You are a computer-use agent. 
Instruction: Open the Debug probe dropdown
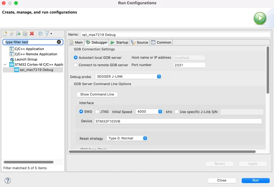click(159, 76)
